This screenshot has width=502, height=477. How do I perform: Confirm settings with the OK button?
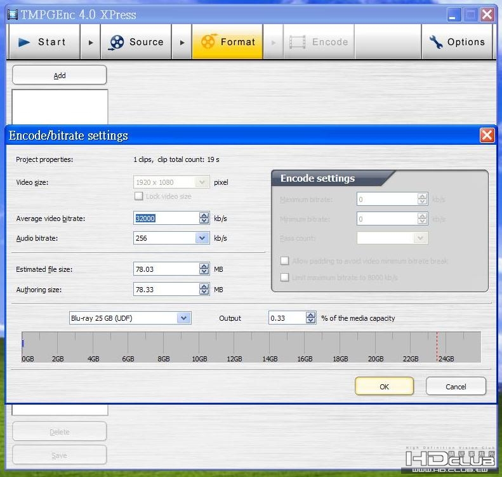click(384, 386)
